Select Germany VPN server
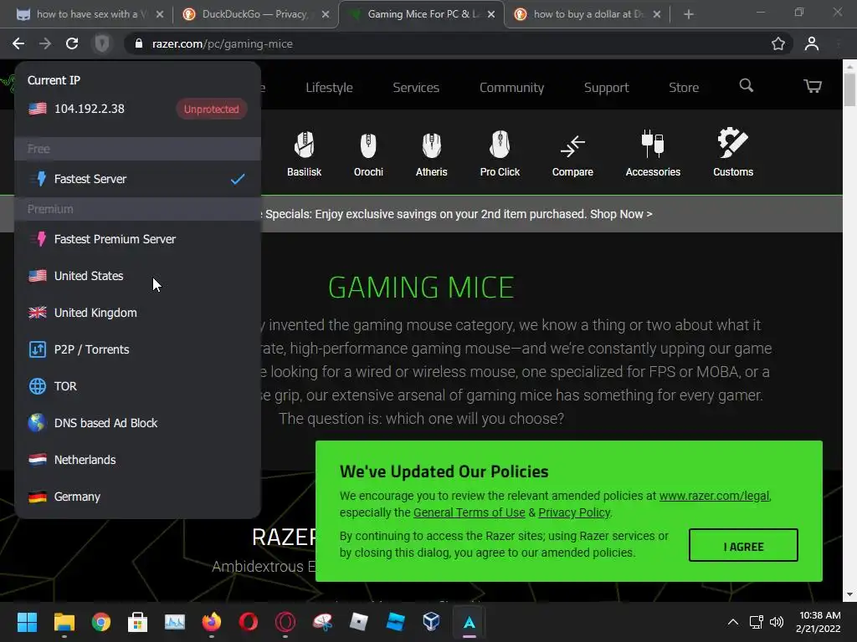The width and height of the screenshot is (857, 642). pos(137,497)
